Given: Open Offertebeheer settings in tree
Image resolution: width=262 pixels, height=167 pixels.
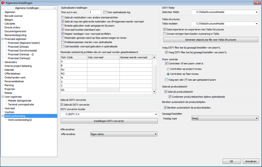Looking at the screenshot, I should 12,74.
